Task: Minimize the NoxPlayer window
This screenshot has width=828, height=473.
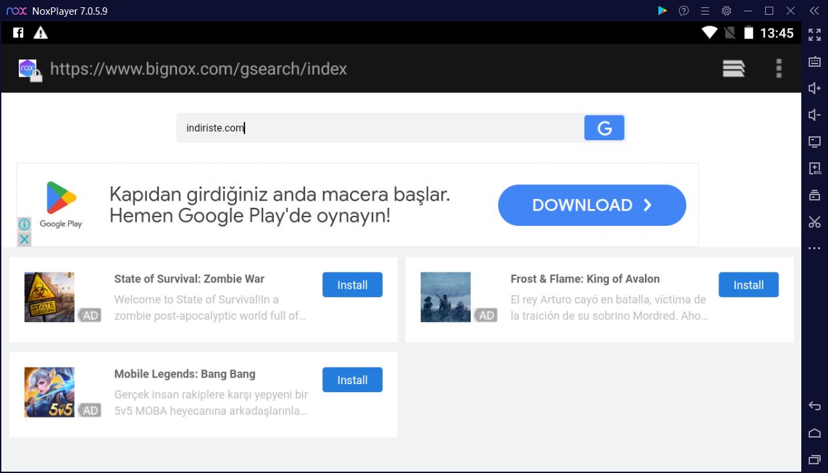Action: (x=748, y=11)
